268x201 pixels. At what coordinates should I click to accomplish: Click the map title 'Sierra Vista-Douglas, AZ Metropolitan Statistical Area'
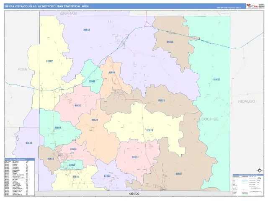(x=46, y=6)
